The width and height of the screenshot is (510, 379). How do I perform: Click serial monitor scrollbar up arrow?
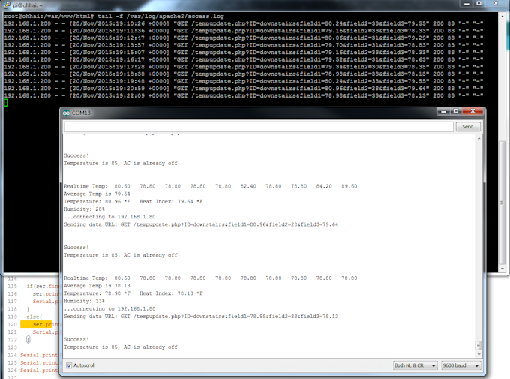[x=478, y=138]
